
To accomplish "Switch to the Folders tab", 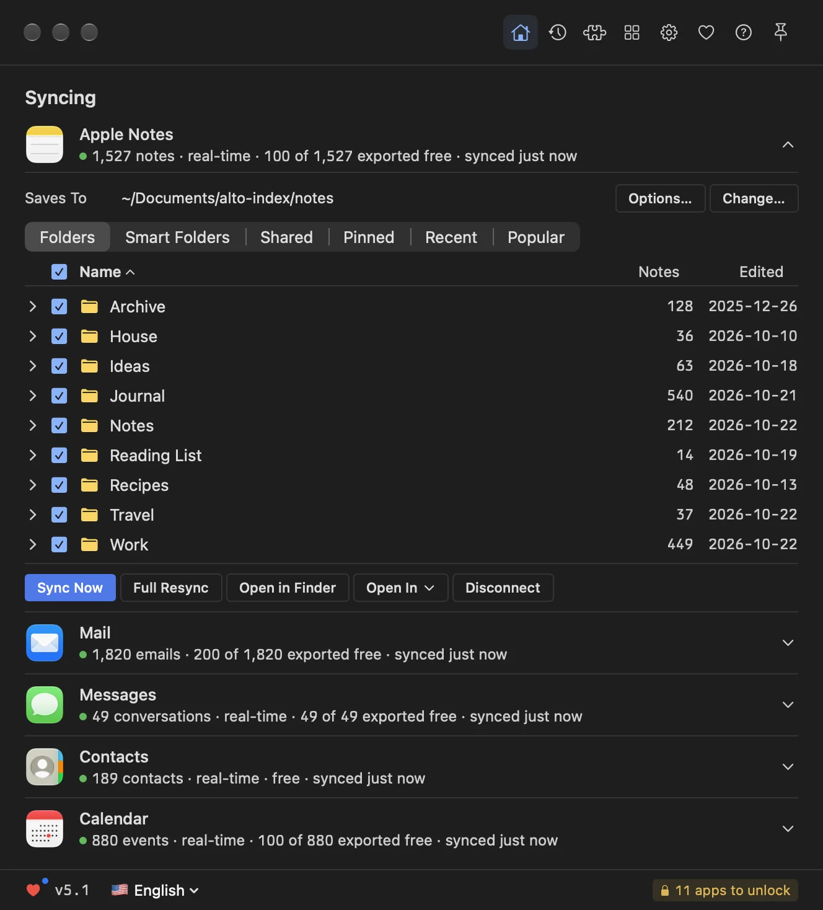I will tap(68, 237).
